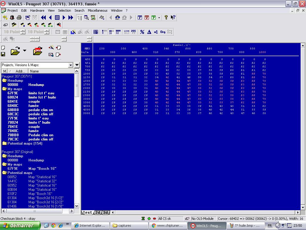
Task: Click the Org original values icon
Action: 163,32
